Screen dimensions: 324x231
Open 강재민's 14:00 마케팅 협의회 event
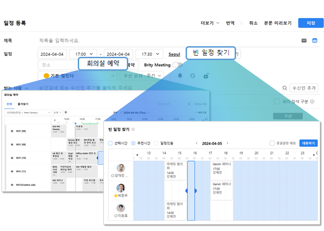(175, 170)
